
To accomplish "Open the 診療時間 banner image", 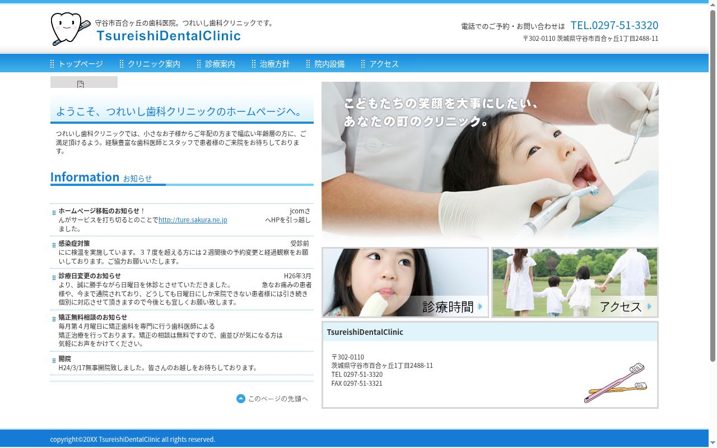I will coord(406,282).
